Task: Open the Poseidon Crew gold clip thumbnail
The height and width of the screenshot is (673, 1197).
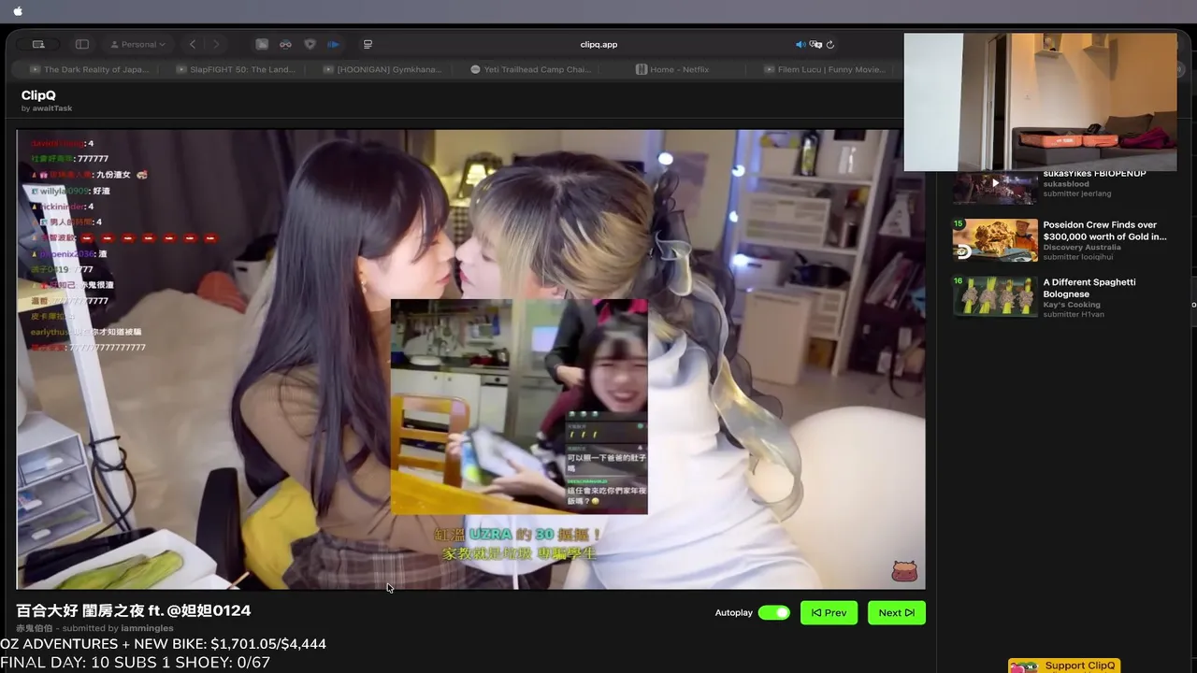Action: tap(995, 240)
